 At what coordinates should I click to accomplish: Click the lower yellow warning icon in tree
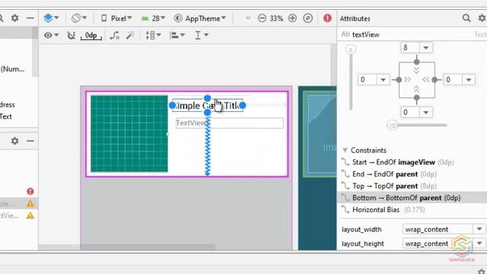30,215
